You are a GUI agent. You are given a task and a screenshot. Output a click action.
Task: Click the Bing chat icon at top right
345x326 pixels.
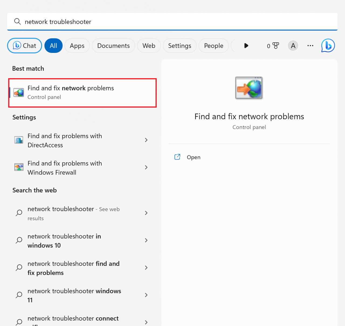click(x=328, y=45)
